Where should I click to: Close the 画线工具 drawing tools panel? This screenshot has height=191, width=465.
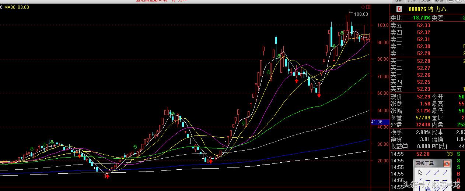(x=446, y=163)
